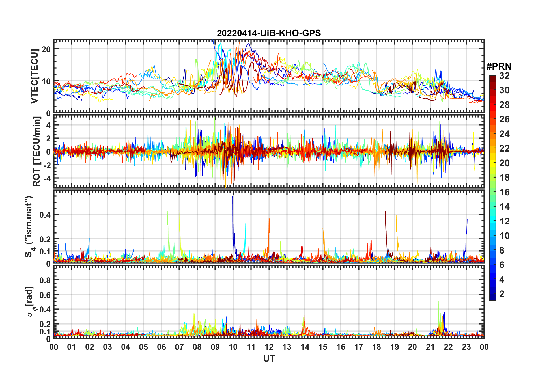Click the plot title 20220414-UiB-KHO-GPS
The width and height of the screenshot is (538, 376).
click(x=269, y=33)
